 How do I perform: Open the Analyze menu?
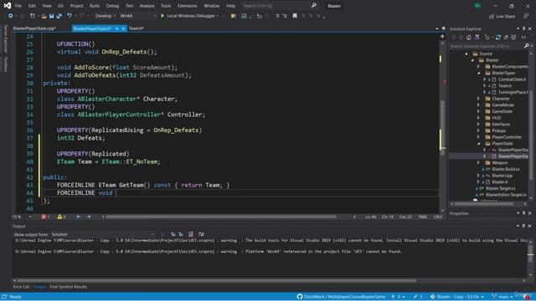coord(147,6)
